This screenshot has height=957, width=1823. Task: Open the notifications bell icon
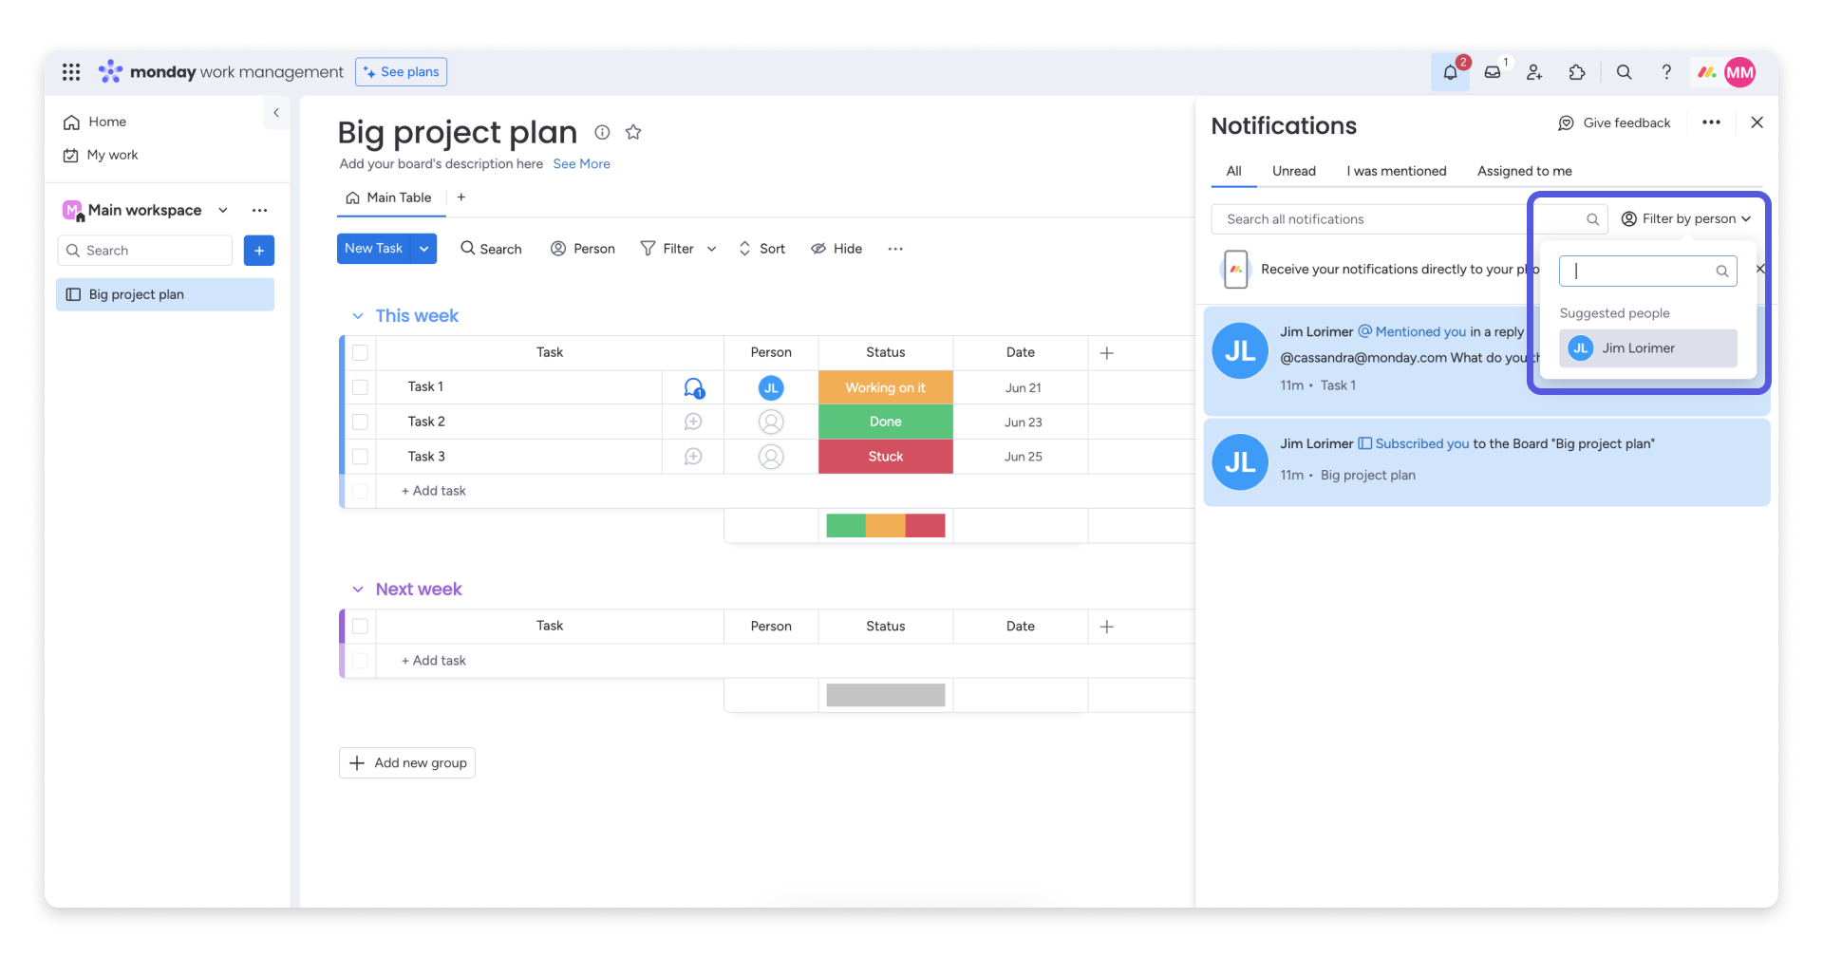coord(1450,73)
